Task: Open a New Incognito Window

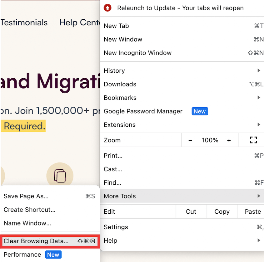Action: (182, 53)
